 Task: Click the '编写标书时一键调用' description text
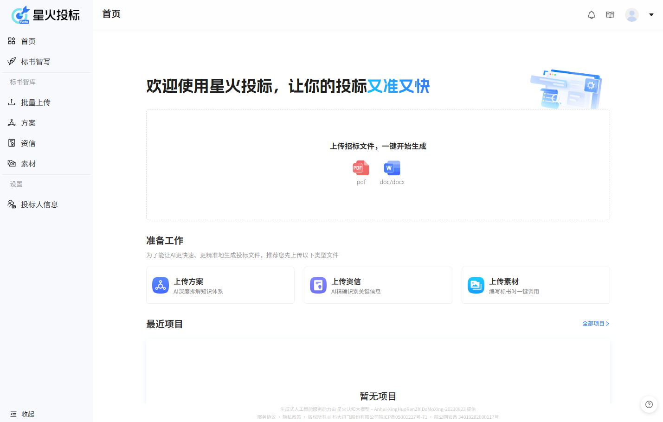514,292
